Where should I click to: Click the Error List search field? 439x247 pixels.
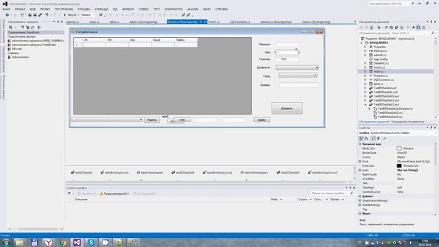click(x=331, y=193)
